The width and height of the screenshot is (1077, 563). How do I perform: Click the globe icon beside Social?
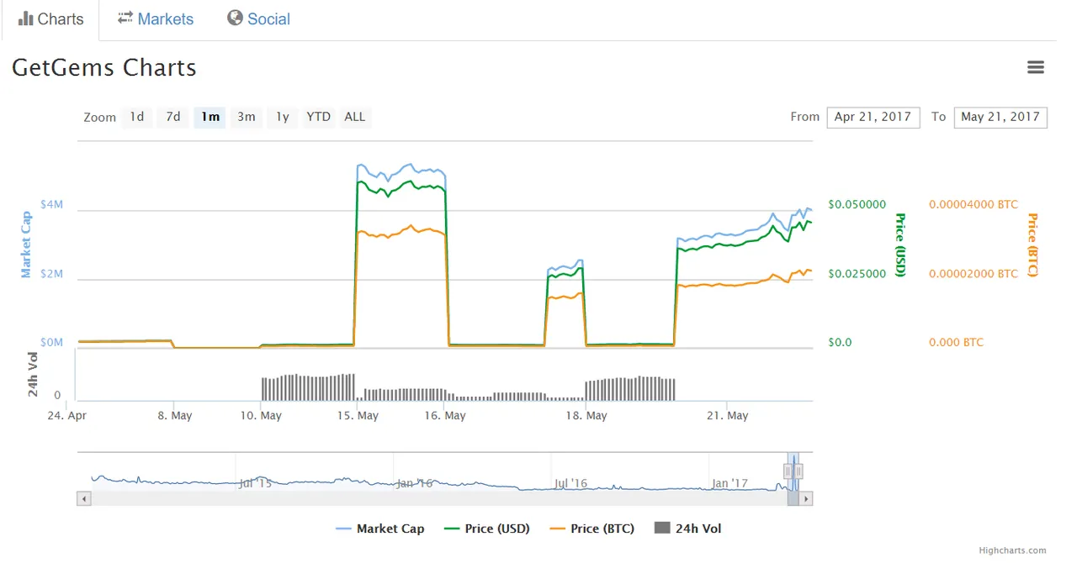tap(235, 18)
